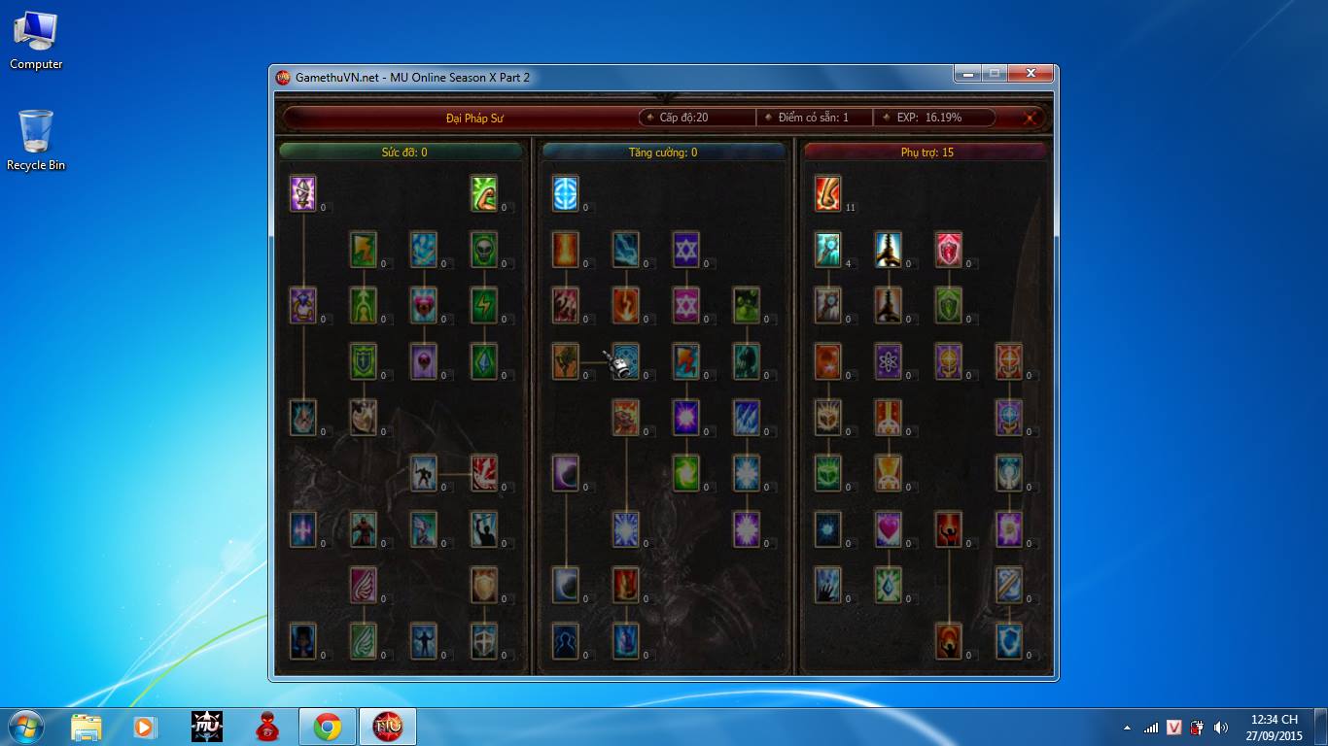Screen dimensions: 1328x746
Task: Click the 'Tăng cường: 0' panel header
Action: 664,153
